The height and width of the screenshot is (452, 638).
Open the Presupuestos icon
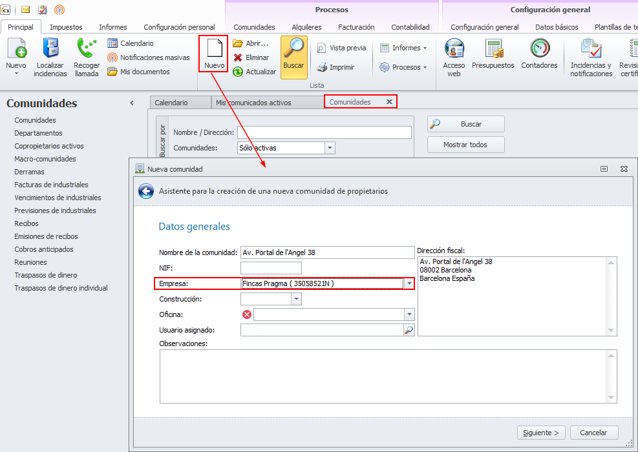click(494, 48)
